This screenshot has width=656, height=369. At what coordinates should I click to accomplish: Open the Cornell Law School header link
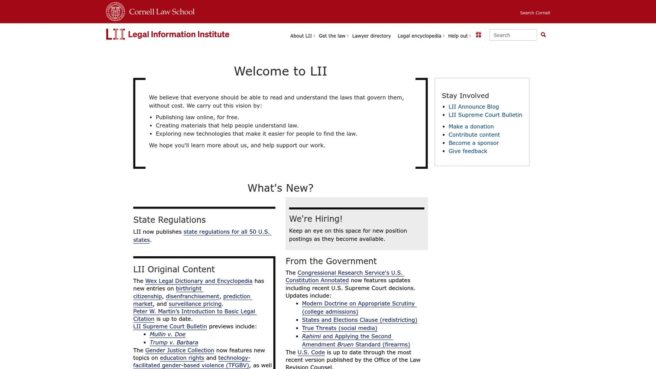[x=162, y=12]
